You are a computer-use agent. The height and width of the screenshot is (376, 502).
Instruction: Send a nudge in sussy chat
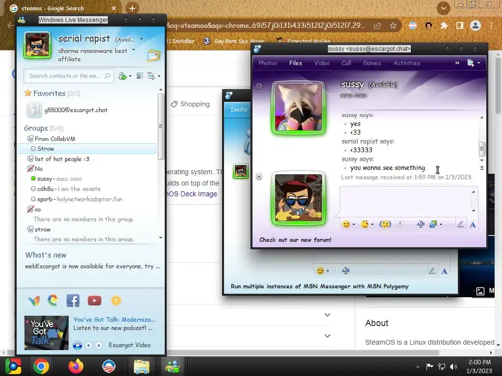pyautogui.click(x=385, y=224)
